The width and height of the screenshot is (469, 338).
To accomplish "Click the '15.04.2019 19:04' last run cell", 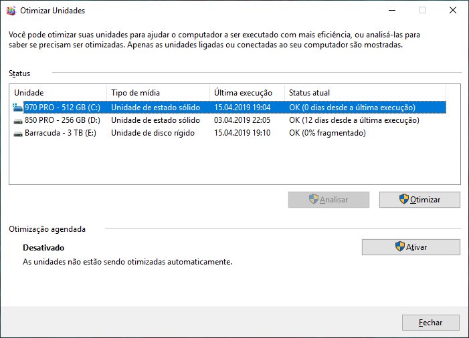I will [242, 108].
